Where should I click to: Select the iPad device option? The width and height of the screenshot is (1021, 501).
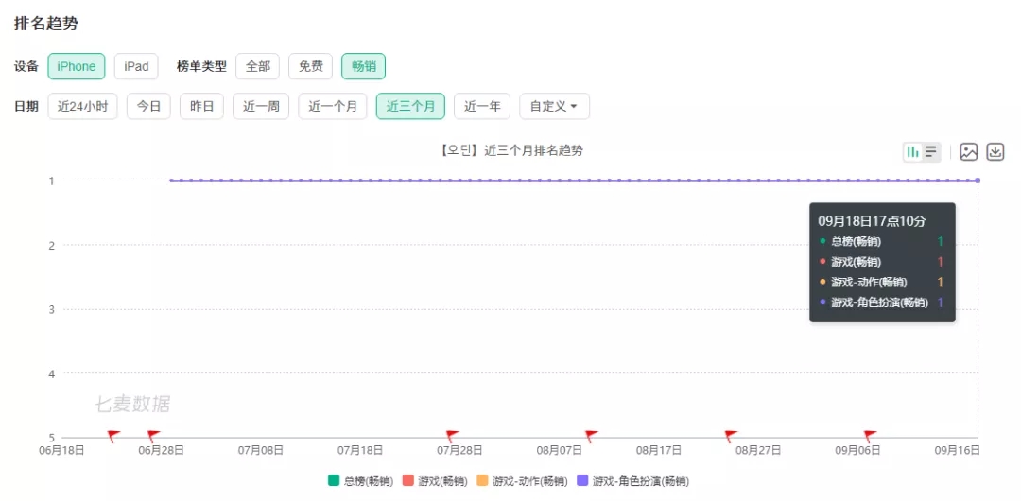coord(136,66)
